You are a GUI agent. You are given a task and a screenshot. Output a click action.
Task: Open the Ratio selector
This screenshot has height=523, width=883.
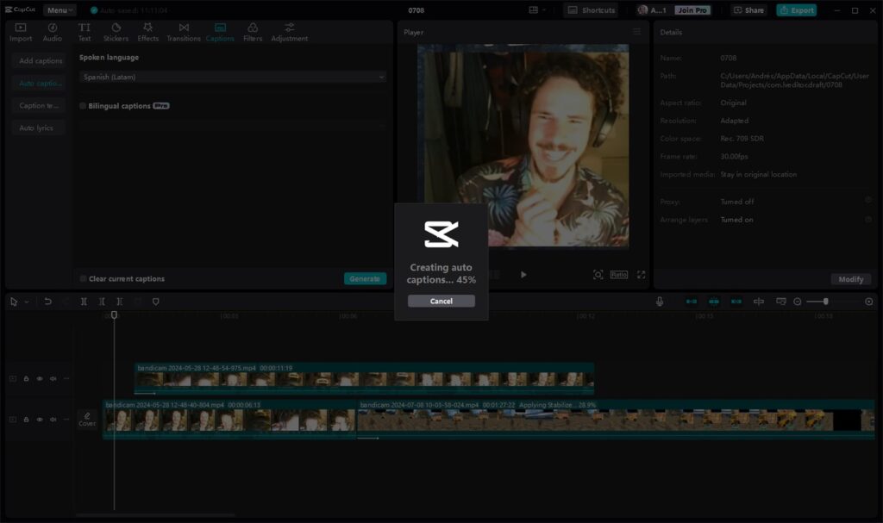(619, 275)
